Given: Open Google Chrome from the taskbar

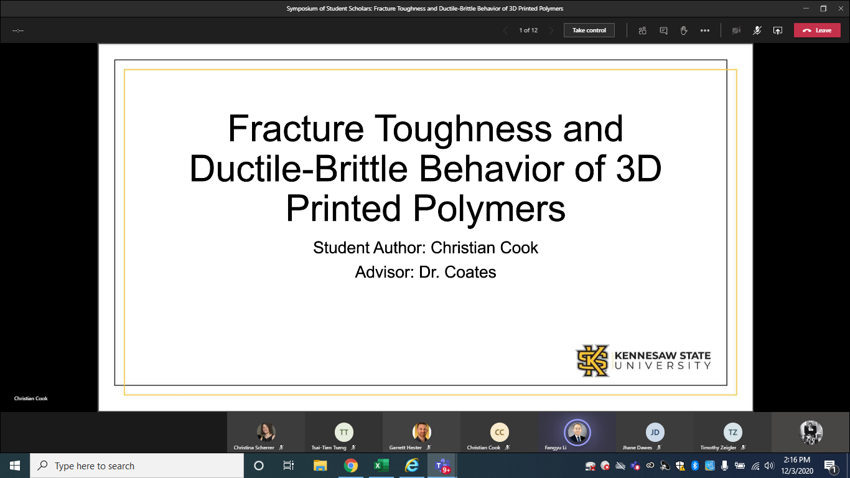Looking at the screenshot, I should click(351, 466).
